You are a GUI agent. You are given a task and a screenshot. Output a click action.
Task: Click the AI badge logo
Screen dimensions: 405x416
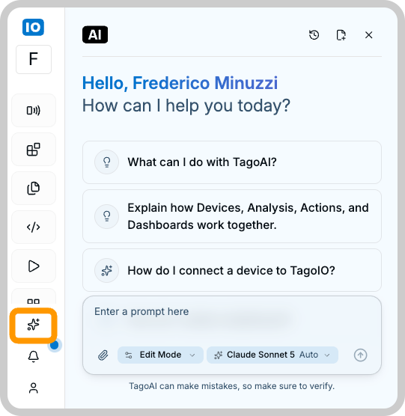(95, 34)
